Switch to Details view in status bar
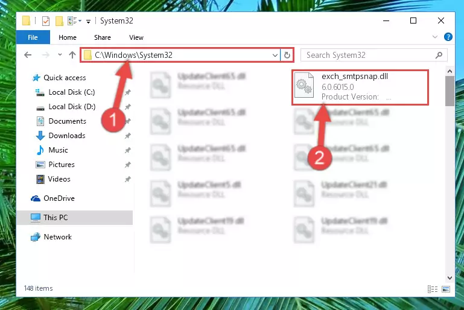This screenshot has width=464, height=310. pos(433,289)
